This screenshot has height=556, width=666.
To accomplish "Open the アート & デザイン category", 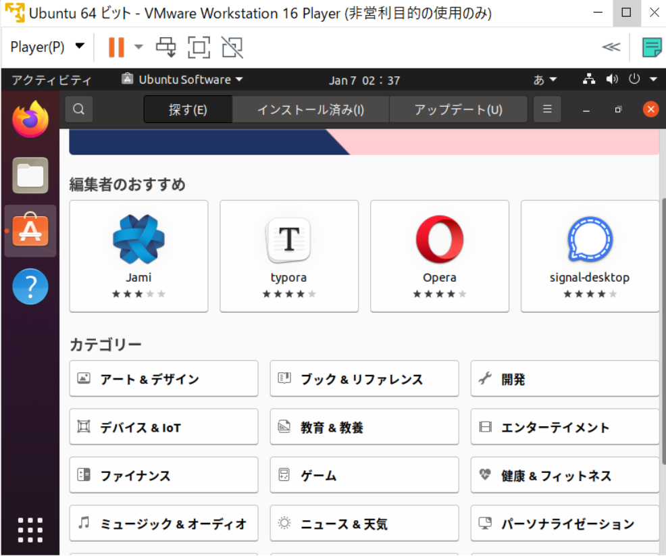I will [164, 378].
